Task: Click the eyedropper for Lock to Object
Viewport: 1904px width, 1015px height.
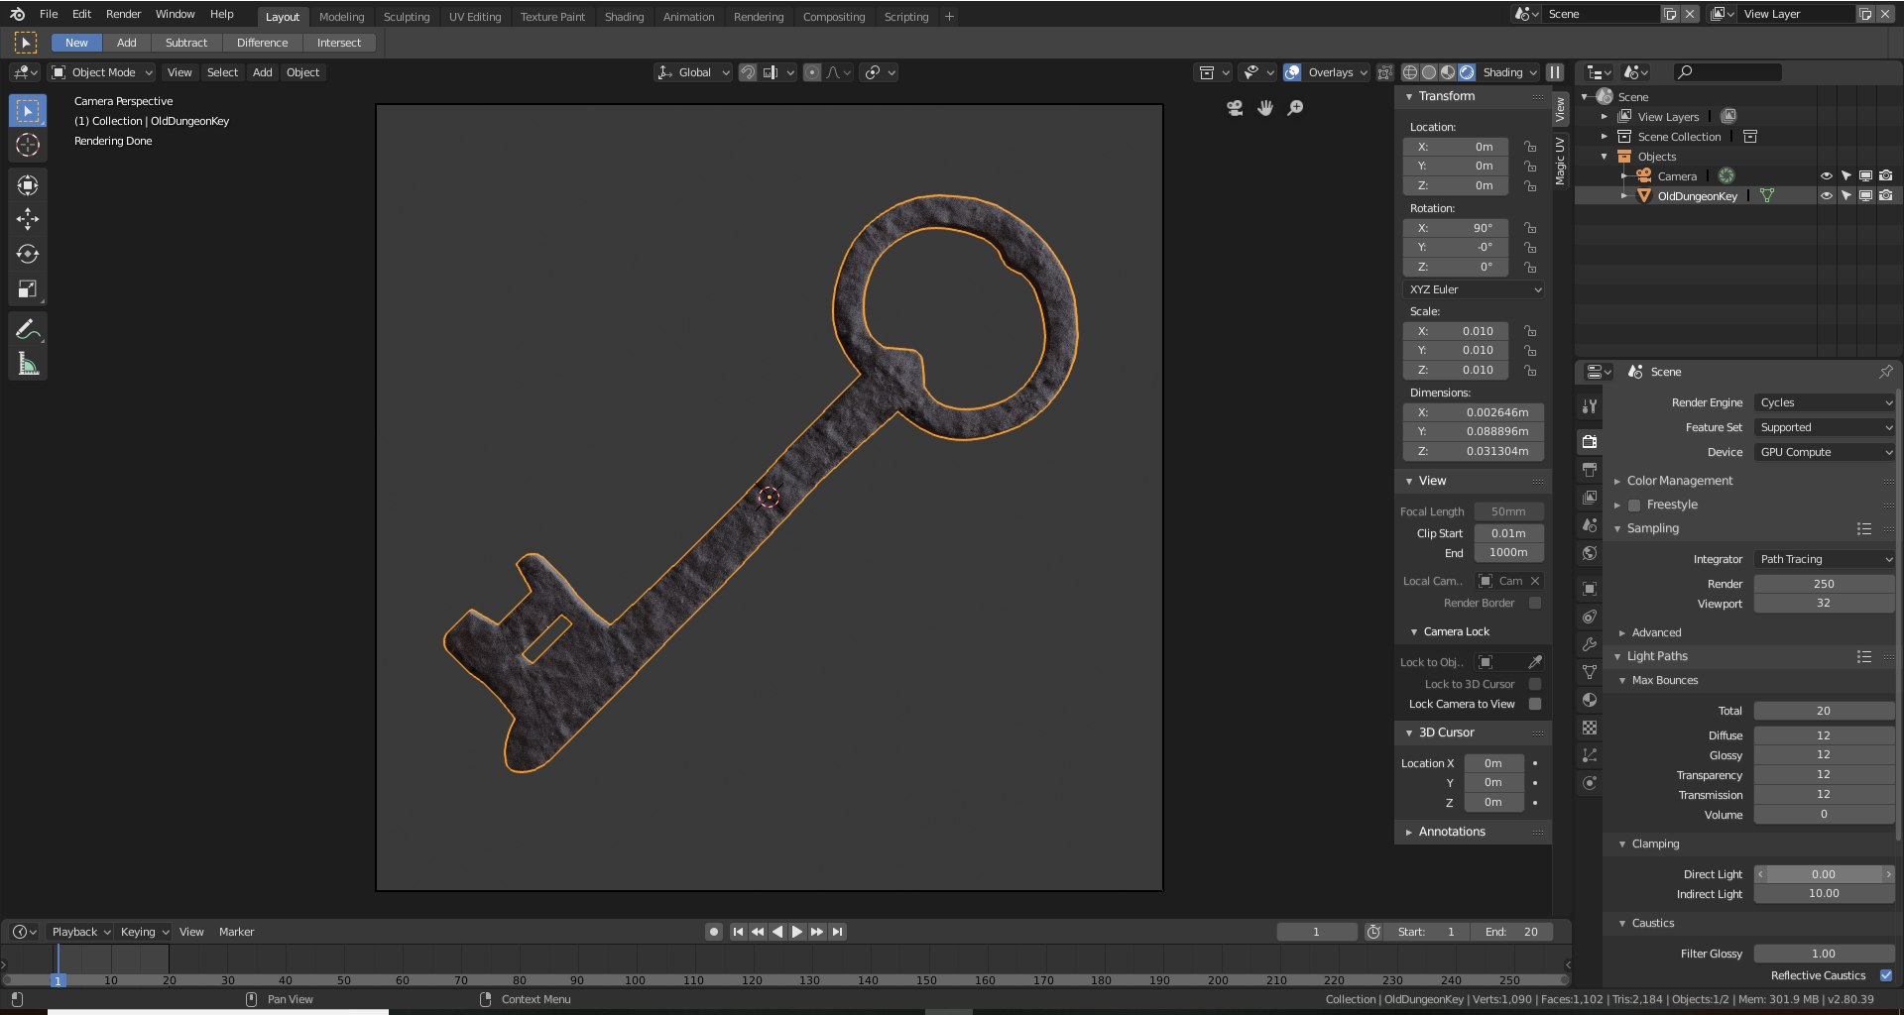Action: coord(1535,662)
